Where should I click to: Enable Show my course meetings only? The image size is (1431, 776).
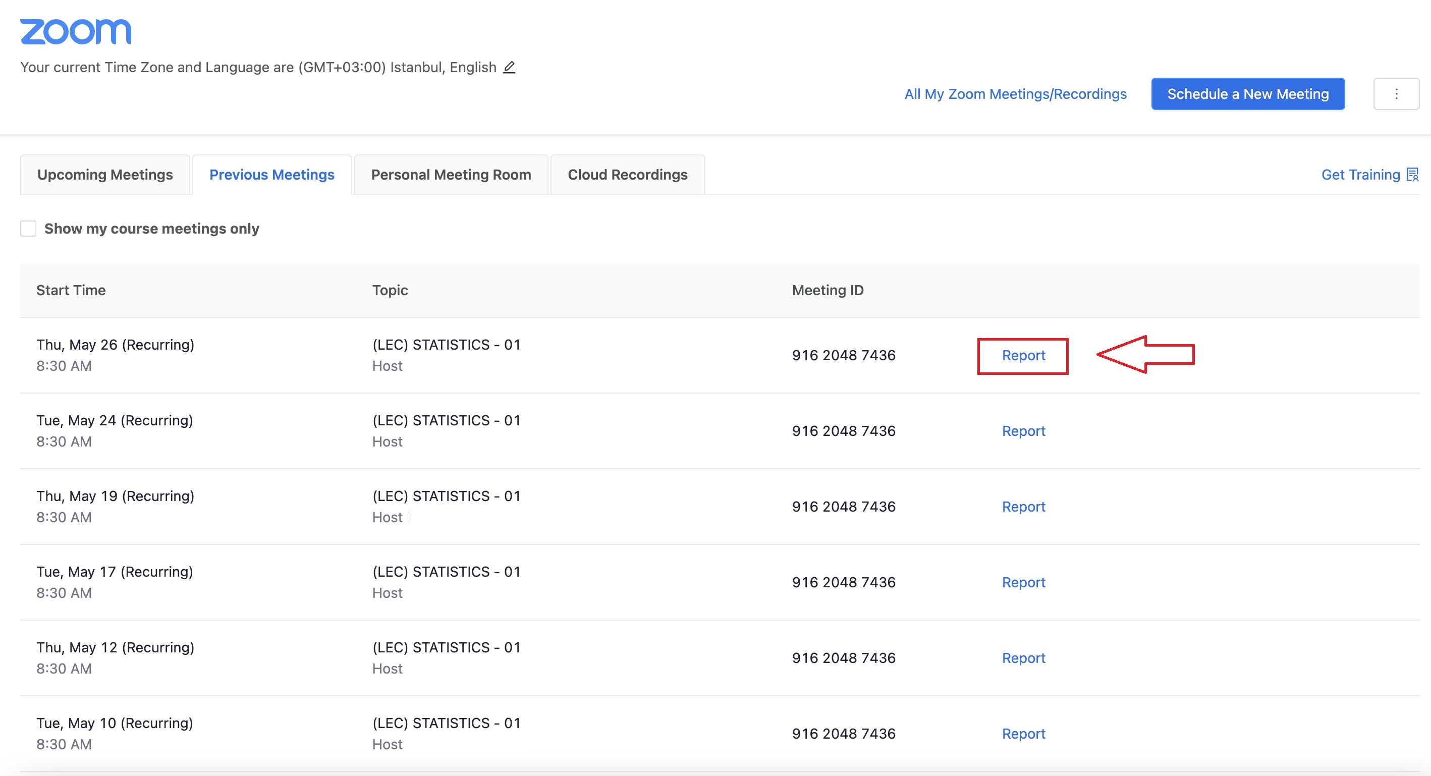tap(28, 228)
